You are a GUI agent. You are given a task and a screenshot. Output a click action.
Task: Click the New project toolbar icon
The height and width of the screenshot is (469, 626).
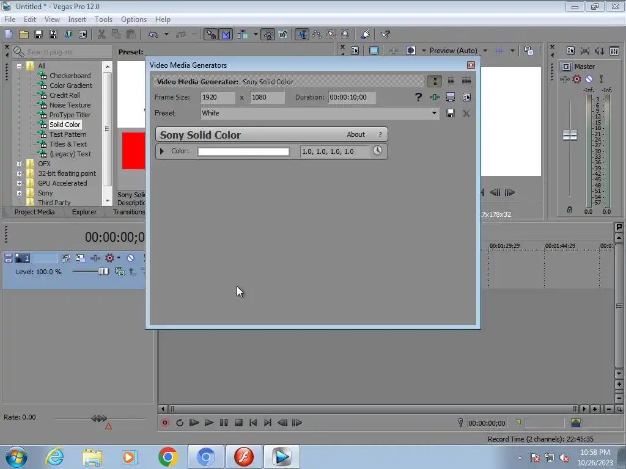coord(9,34)
